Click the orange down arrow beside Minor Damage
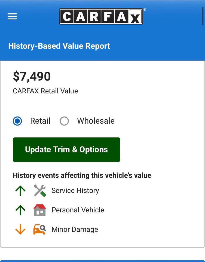 tap(20, 229)
